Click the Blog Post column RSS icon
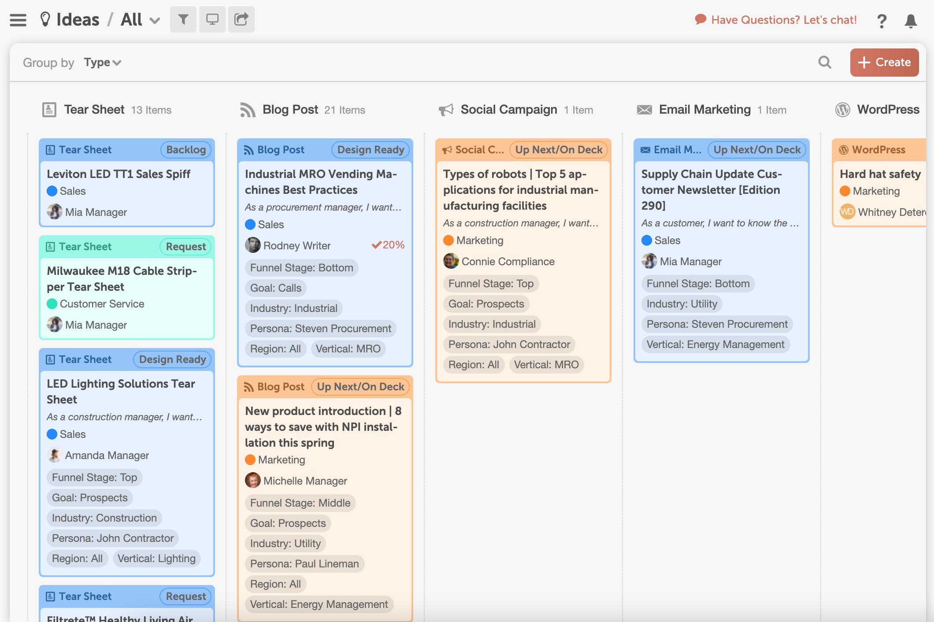 [x=248, y=110]
